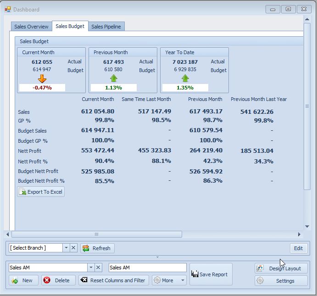Clear the Select Branch field with X
The image size is (317, 296).
click(73, 248)
